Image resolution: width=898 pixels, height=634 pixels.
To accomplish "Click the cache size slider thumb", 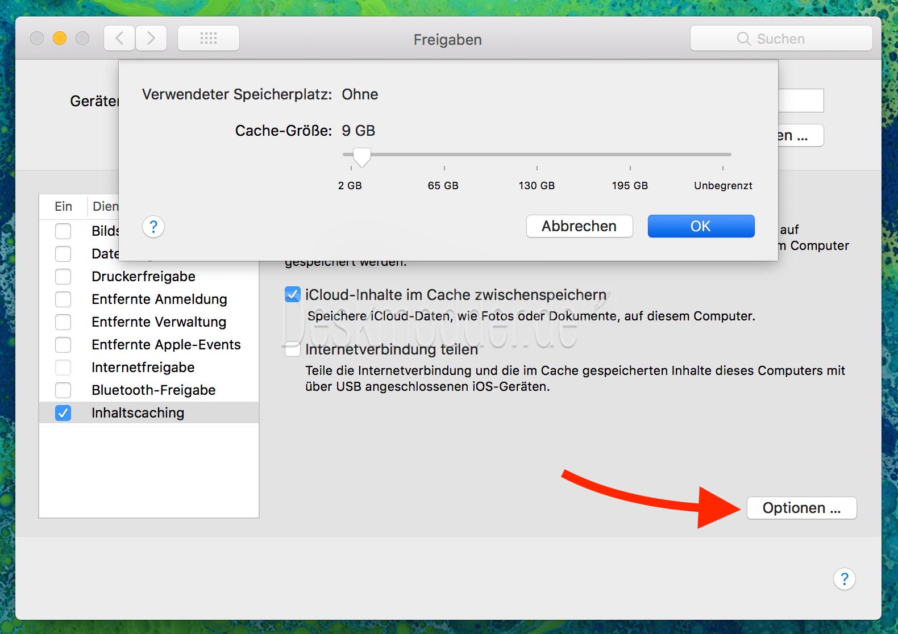I will coord(361,157).
